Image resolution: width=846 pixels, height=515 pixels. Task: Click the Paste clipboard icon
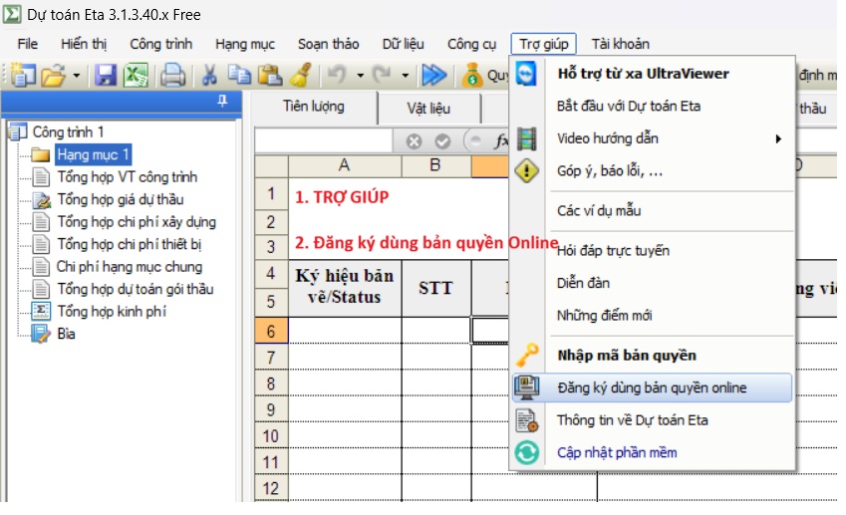pyautogui.click(x=269, y=75)
